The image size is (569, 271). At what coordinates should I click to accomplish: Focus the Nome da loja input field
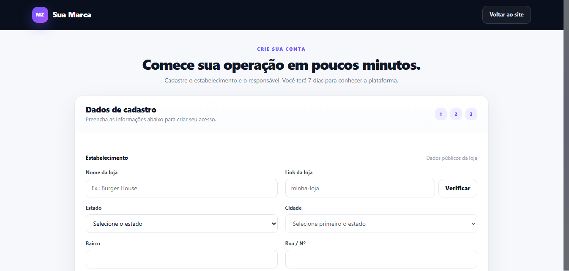[x=182, y=188]
